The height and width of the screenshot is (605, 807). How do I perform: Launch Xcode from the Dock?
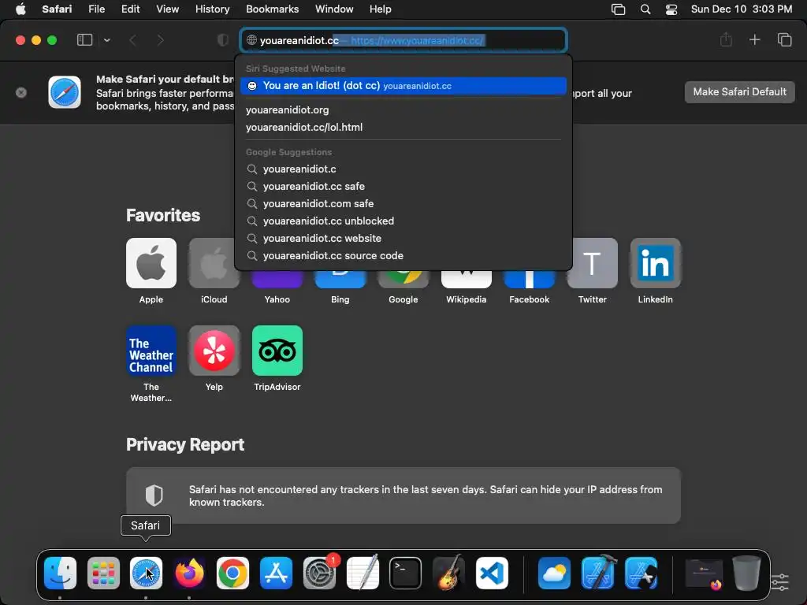(x=598, y=573)
